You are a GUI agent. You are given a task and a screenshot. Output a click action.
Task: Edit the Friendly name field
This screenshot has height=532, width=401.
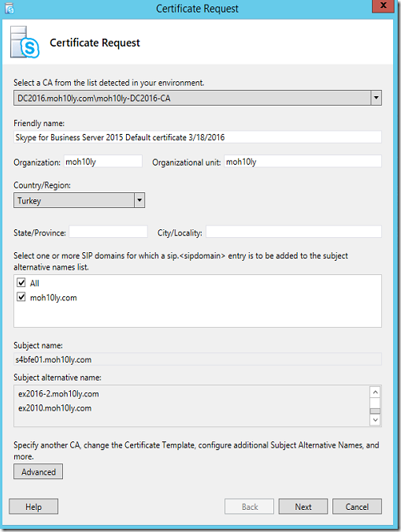[x=198, y=137]
